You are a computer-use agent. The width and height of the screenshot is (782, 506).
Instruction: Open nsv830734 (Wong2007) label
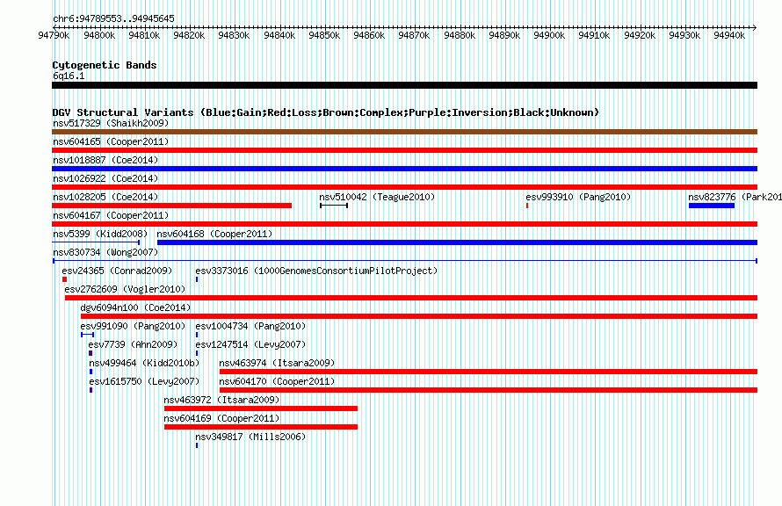click(105, 252)
